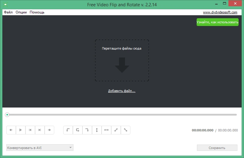This screenshot has height=158, width=244.
Task: Jump to the next frame
Action: click(40, 130)
